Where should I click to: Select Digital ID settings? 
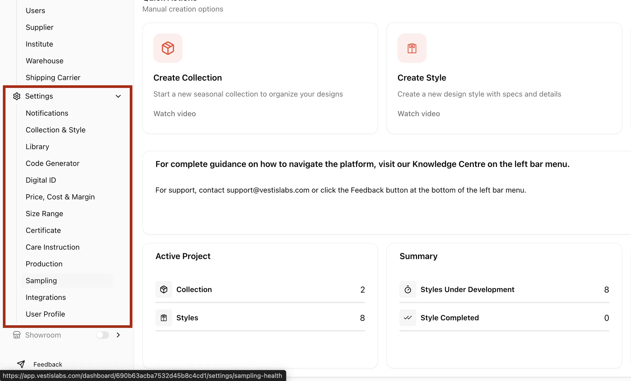pyautogui.click(x=41, y=180)
